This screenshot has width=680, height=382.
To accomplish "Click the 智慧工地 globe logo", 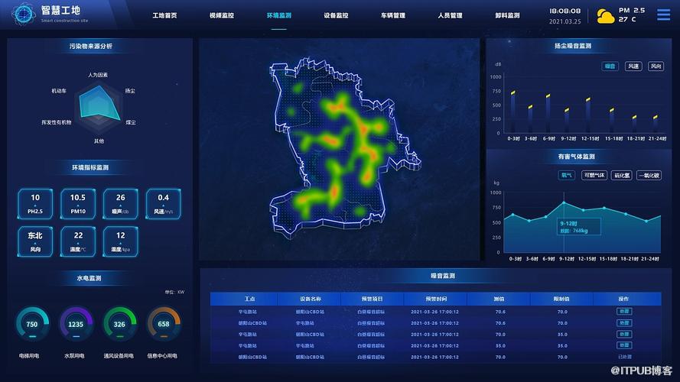I will click(x=22, y=14).
